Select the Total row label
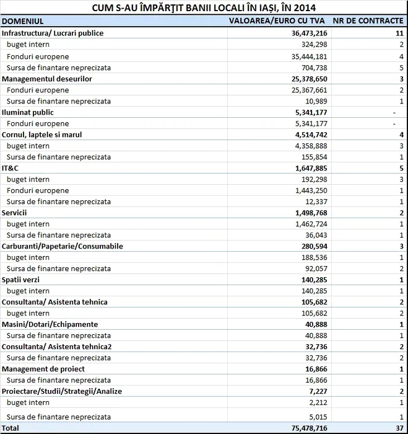The height and width of the screenshot is (434, 408). point(11,428)
